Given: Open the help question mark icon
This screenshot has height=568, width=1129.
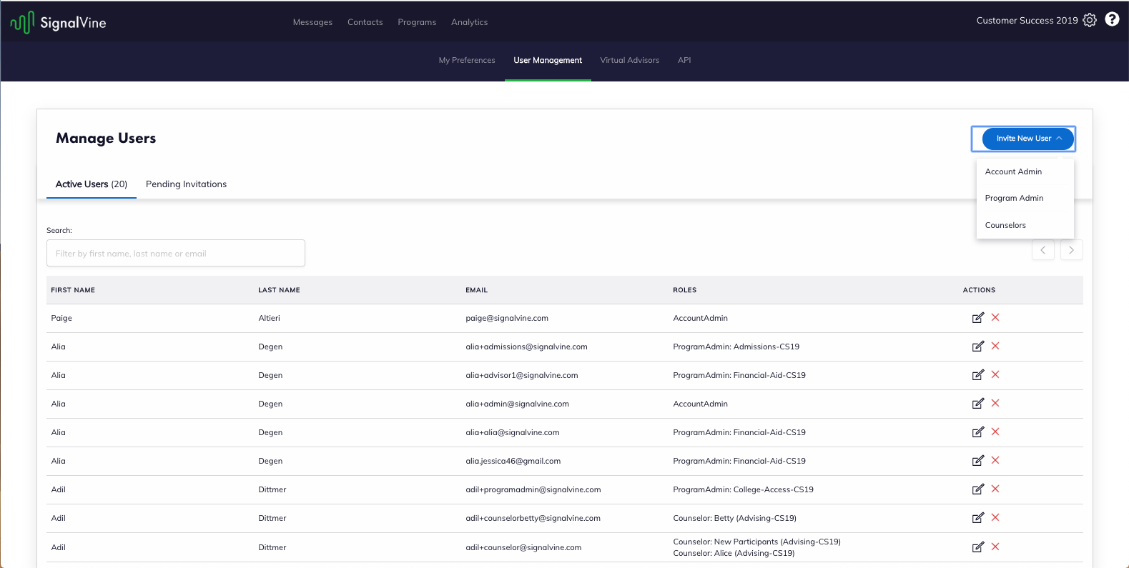Looking at the screenshot, I should pyautogui.click(x=1112, y=19).
